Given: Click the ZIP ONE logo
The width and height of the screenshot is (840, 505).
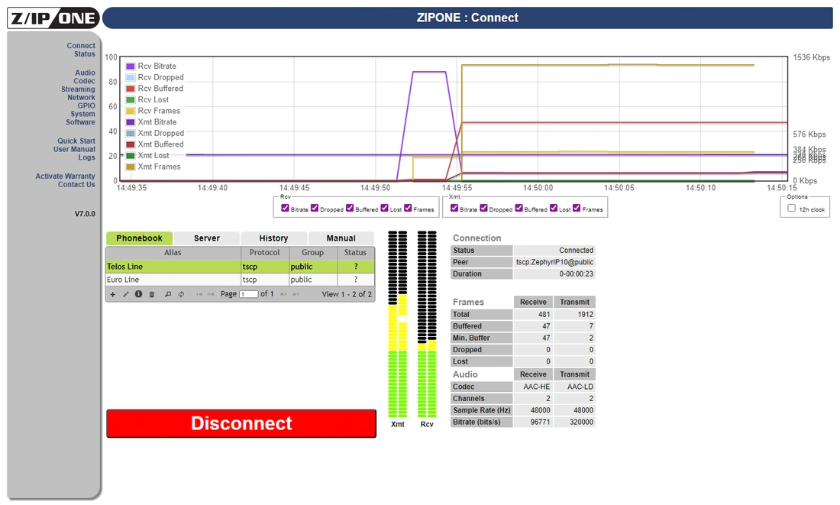Looking at the screenshot, I should point(53,18).
